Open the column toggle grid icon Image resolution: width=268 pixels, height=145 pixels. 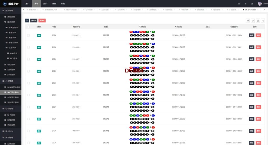coord(248,20)
